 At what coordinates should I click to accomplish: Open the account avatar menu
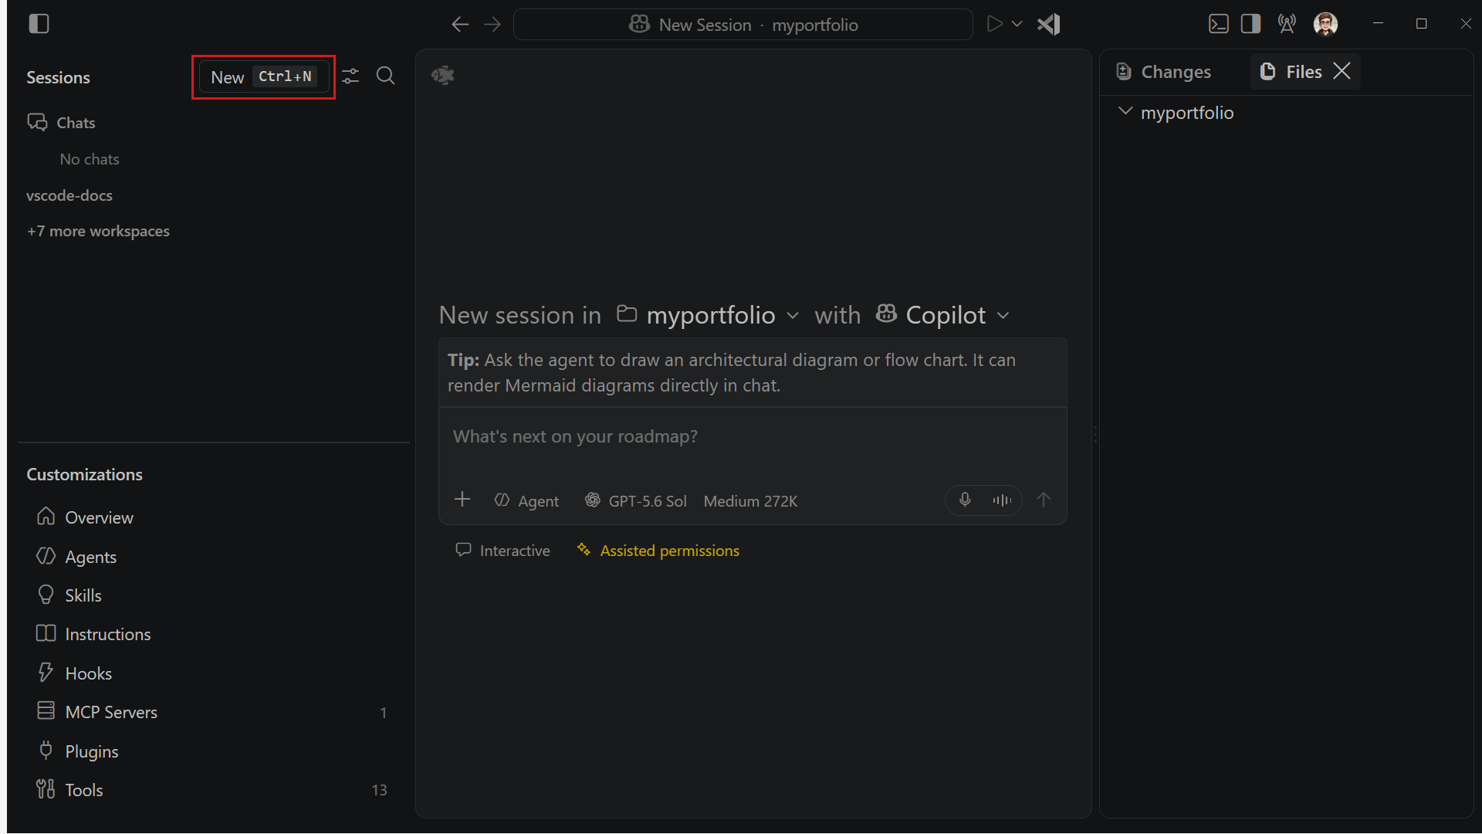point(1326,24)
